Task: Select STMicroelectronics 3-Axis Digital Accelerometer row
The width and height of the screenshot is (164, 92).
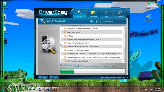Action: click(x=91, y=47)
